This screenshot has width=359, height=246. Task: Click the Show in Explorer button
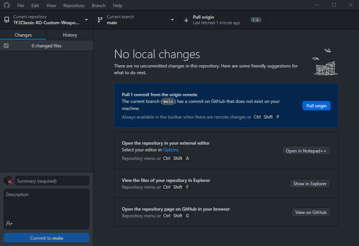click(310, 184)
